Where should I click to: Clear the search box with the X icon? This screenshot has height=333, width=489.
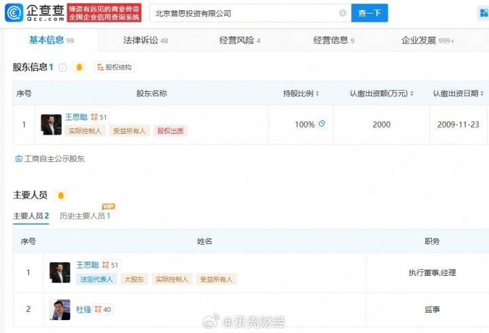click(x=342, y=13)
